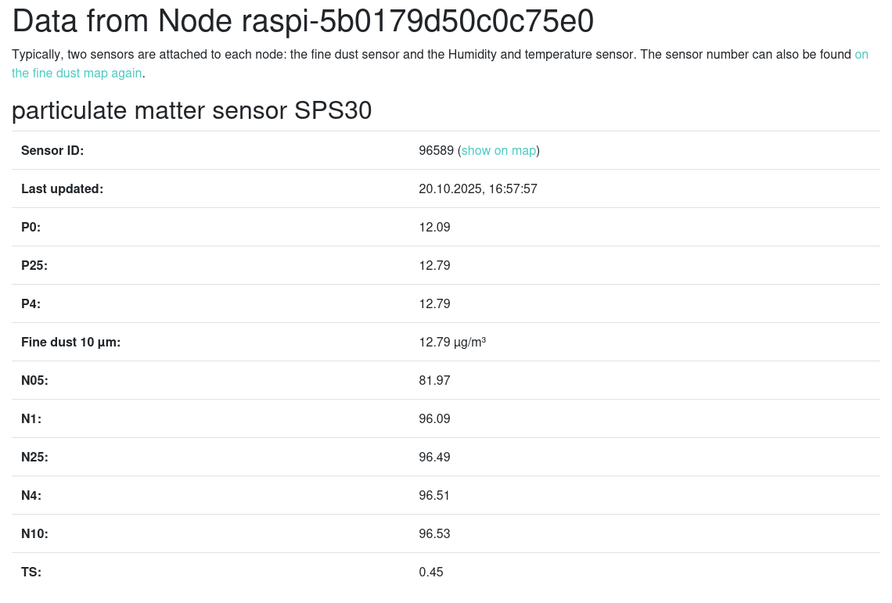The width and height of the screenshot is (892, 603).
Task: Click the N10 value 96.53
Action: click(x=434, y=533)
